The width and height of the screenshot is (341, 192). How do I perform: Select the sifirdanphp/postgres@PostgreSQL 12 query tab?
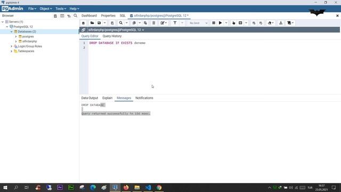[159, 15]
